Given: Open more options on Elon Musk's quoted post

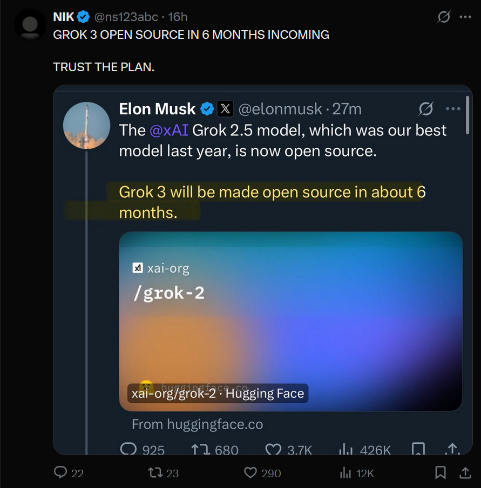Looking at the screenshot, I should [452, 109].
